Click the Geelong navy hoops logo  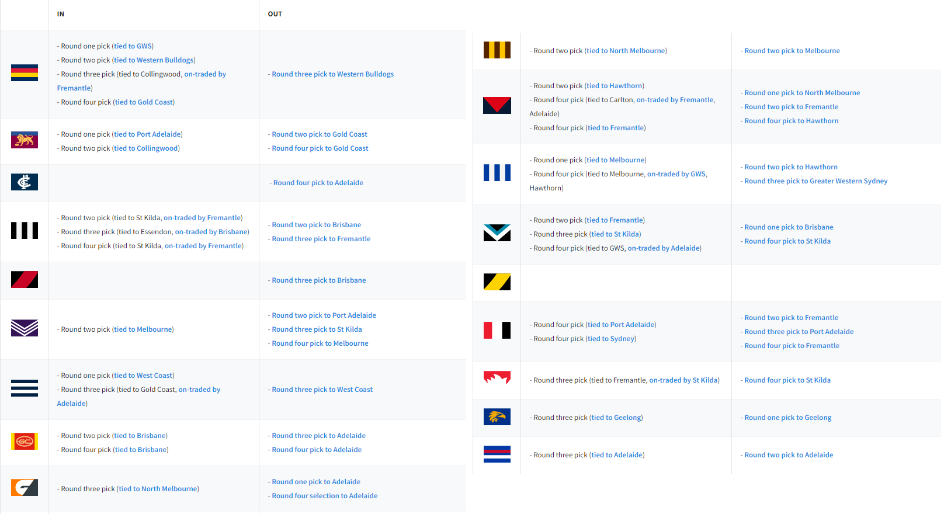point(25,388)
